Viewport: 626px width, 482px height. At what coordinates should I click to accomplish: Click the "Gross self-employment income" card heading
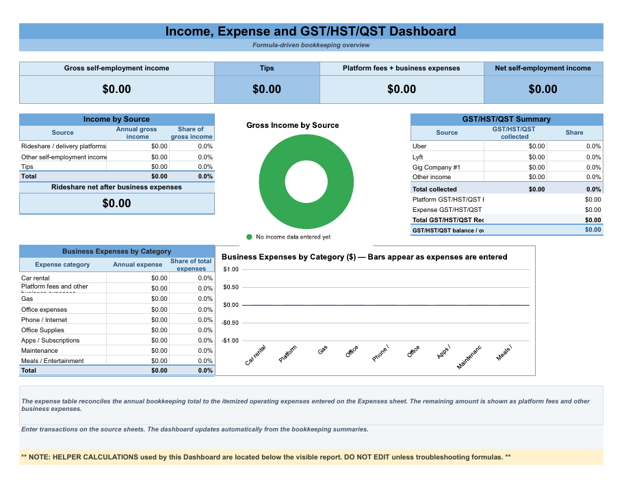[x=116, y=68]
